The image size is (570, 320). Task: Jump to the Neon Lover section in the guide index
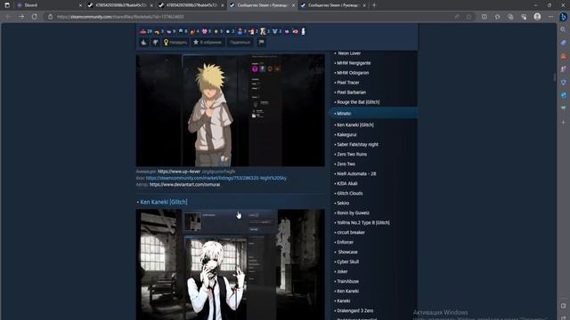(349, 53)
